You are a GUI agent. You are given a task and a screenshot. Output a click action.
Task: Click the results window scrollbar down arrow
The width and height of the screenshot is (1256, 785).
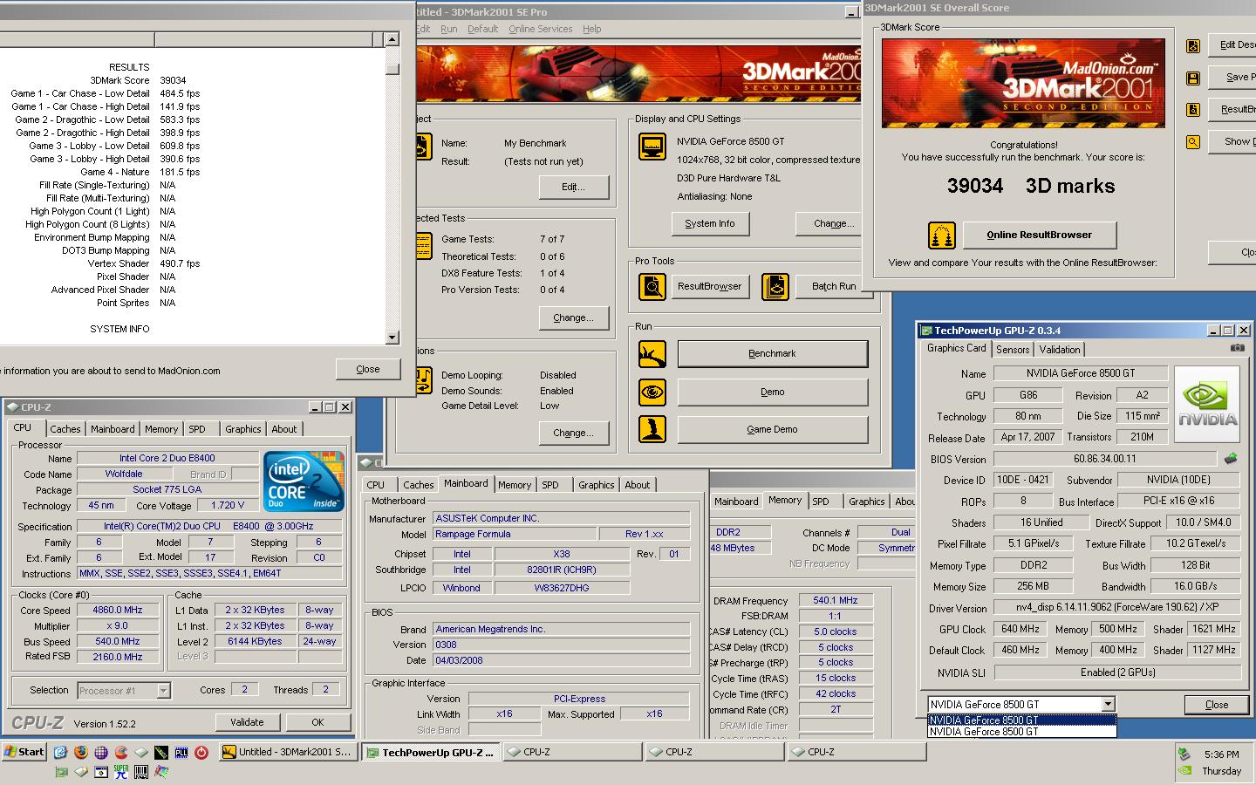pyautogui.click(x=392, y=338)
